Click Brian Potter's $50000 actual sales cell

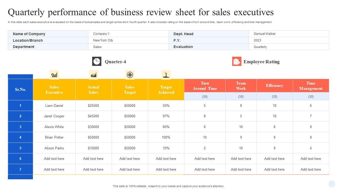[x=93, y=137]
